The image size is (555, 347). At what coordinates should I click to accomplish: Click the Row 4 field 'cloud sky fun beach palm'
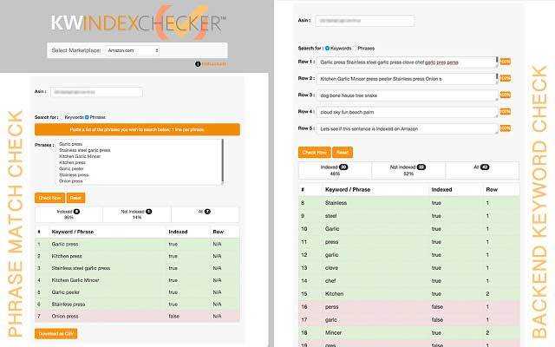point(407,112)
